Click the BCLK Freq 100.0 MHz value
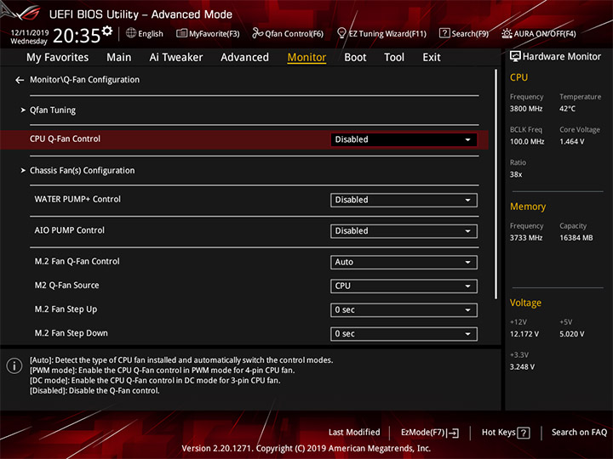Screen dimensions: 613x459 click(x=527, y=142)
